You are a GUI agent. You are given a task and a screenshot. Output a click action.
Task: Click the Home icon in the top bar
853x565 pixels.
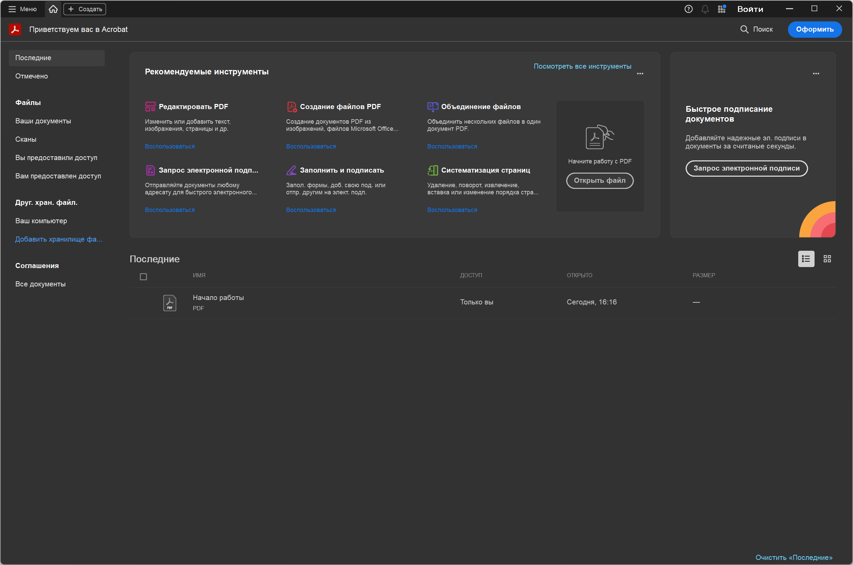(53, 9)
